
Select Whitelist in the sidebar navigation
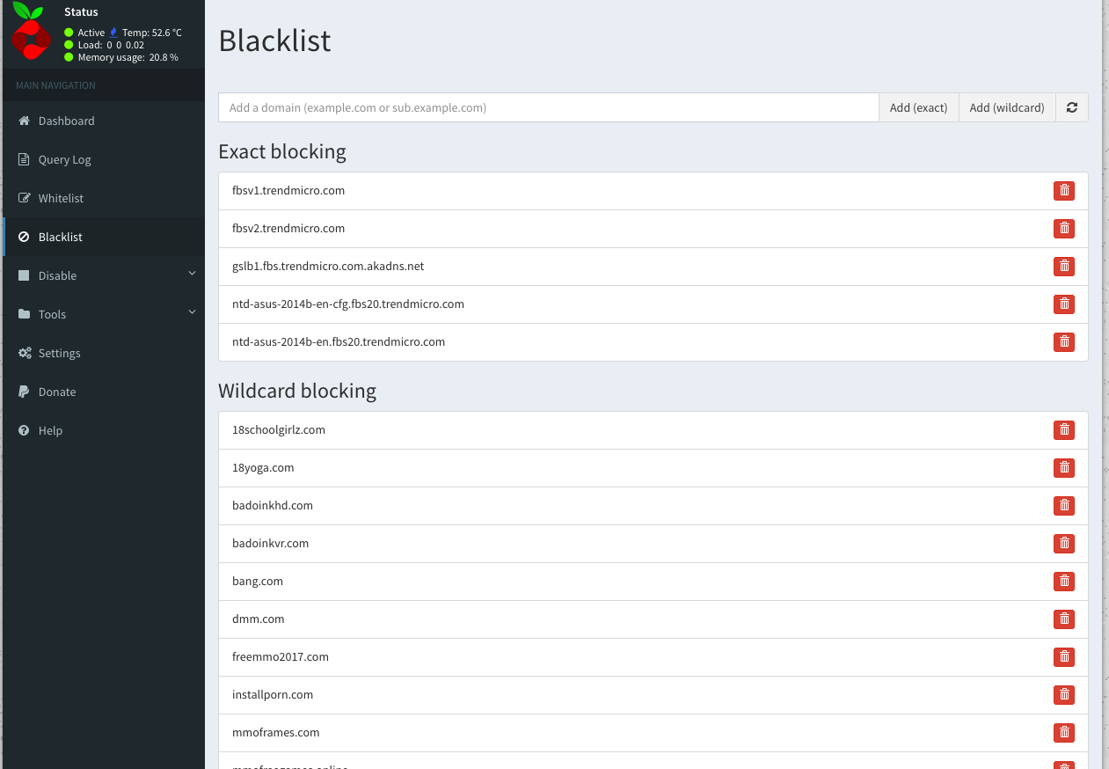(59, 198)
